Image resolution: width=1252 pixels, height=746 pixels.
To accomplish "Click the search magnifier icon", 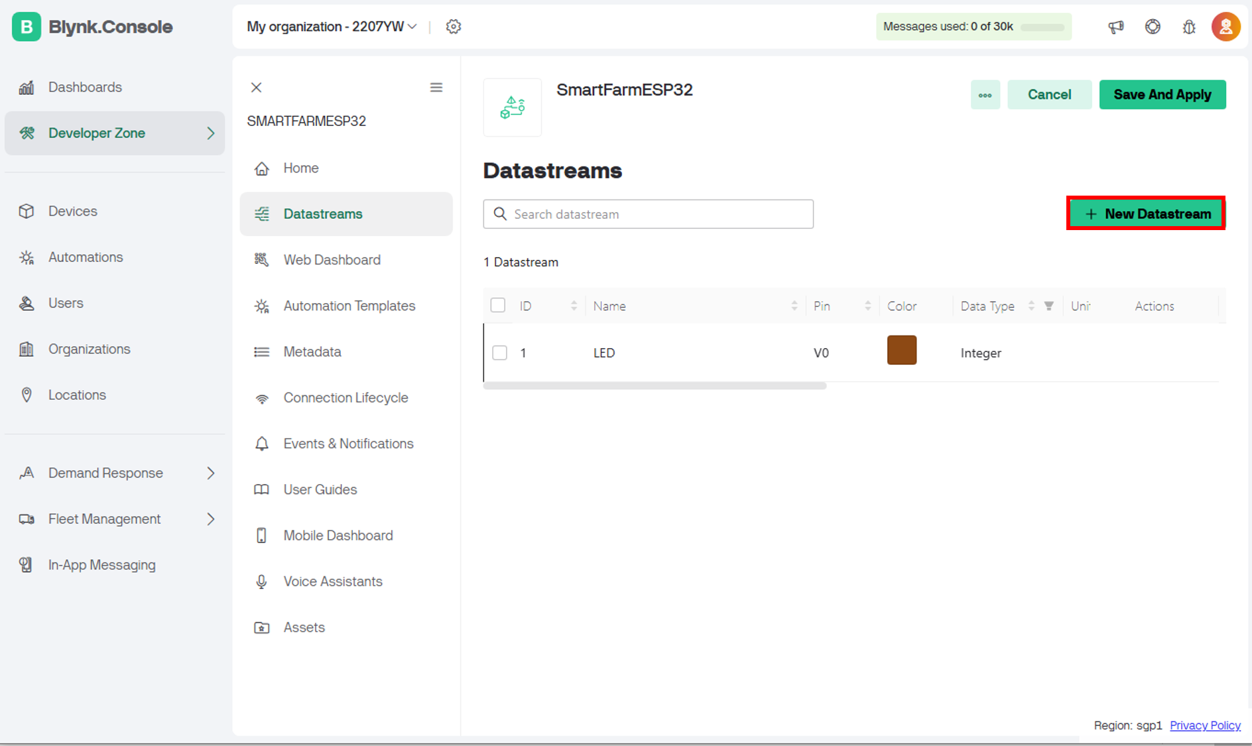I will [501, 214].
